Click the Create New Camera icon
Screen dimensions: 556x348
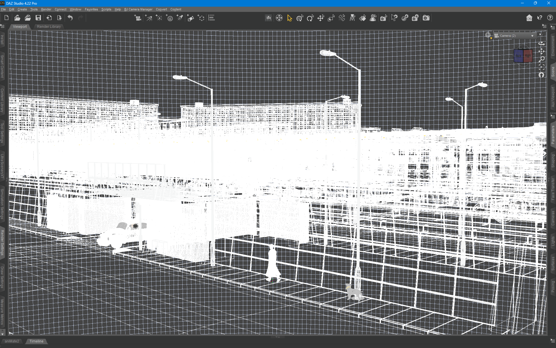click(138, 18)
